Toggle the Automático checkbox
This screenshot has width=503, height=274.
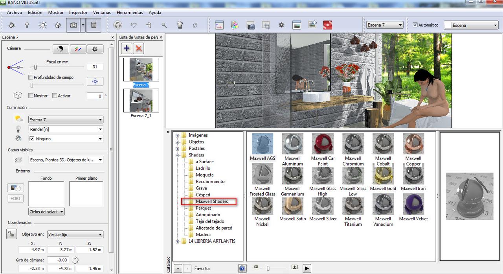click(x=415, y=25)
